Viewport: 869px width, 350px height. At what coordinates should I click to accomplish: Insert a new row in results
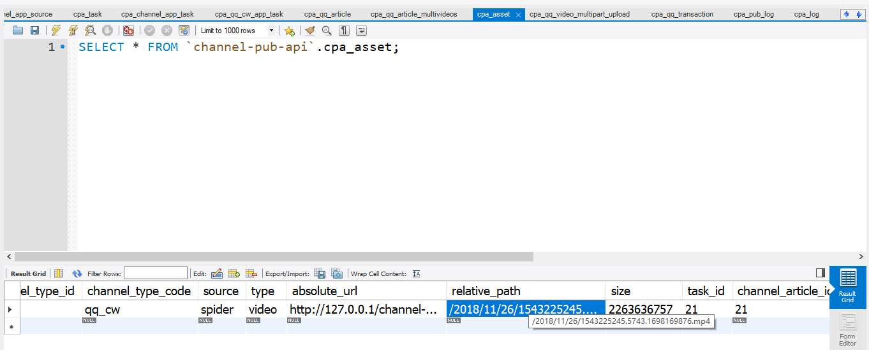click(x=234, y=273)
